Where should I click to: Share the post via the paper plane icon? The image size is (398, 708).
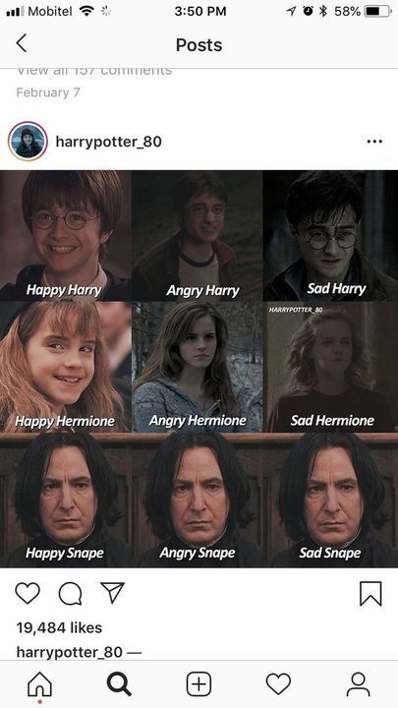point(112,592)
